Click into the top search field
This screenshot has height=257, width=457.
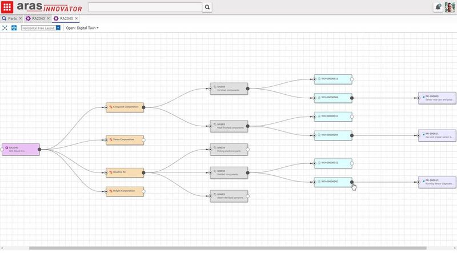tap(145, 7)
